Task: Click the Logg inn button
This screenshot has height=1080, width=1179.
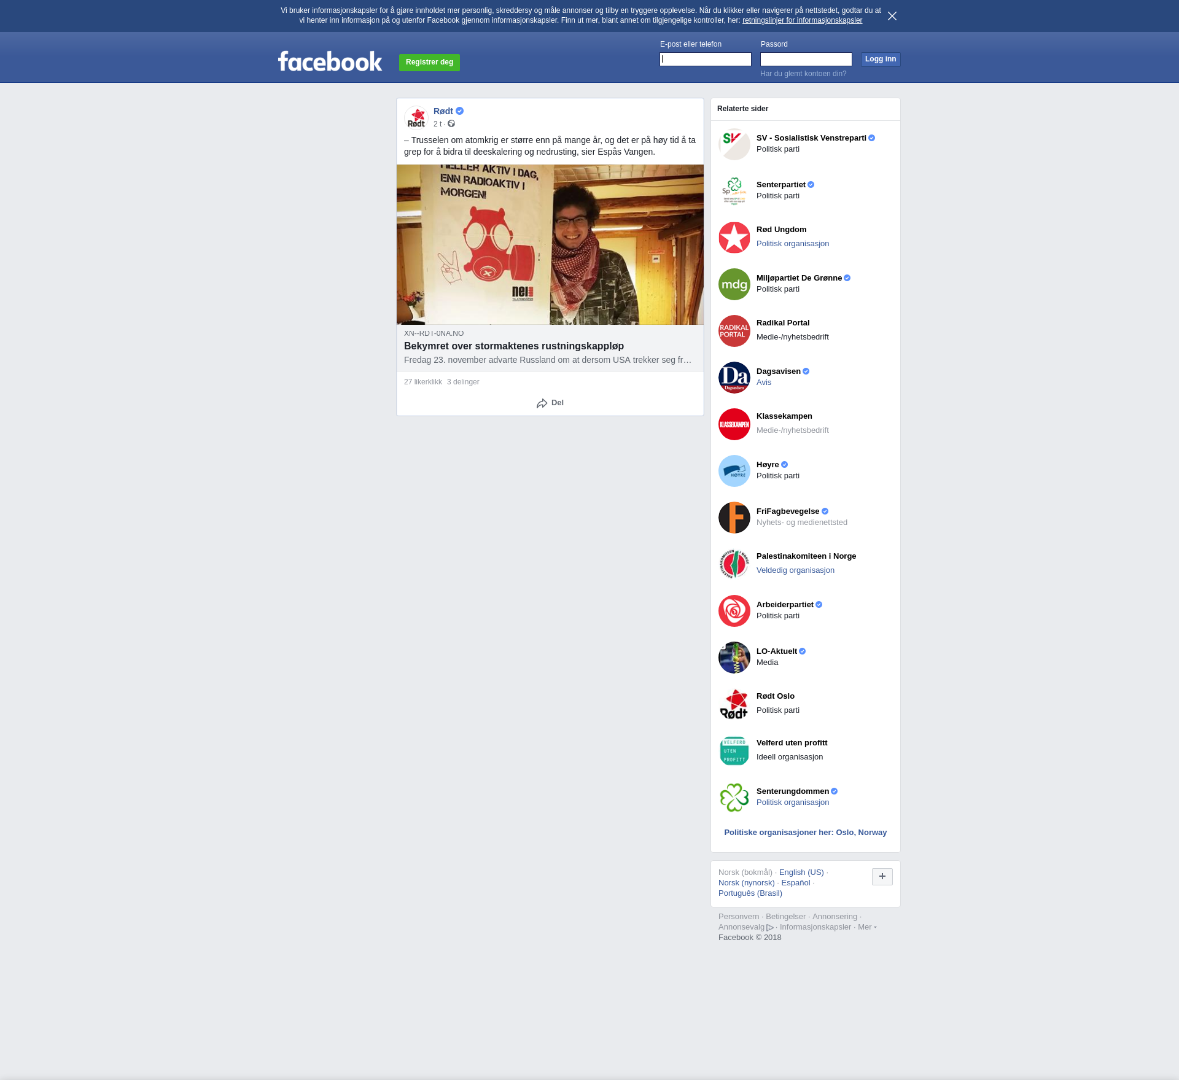Action: pyautogui.click(x=881, y=59)
